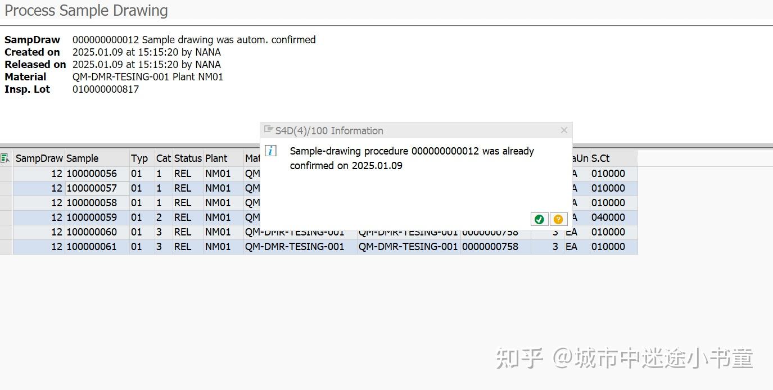Image resolution: width=773 pixels, height=390 pixels.
Task: Click batch 0000000758 in the last row
Action: [490, 246]
